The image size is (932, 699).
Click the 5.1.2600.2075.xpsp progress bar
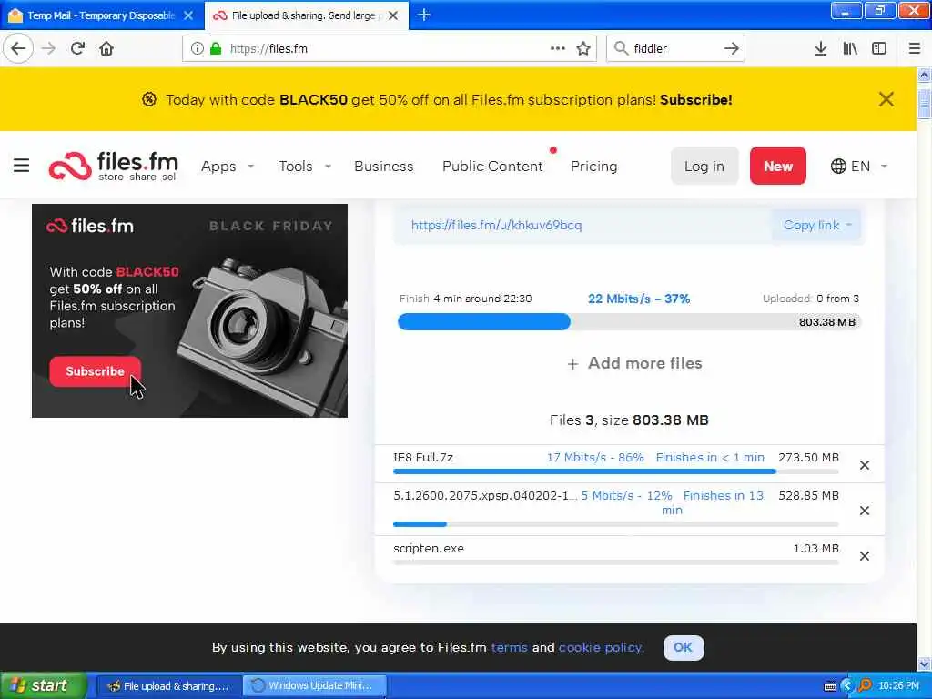(x=616, y=524)
